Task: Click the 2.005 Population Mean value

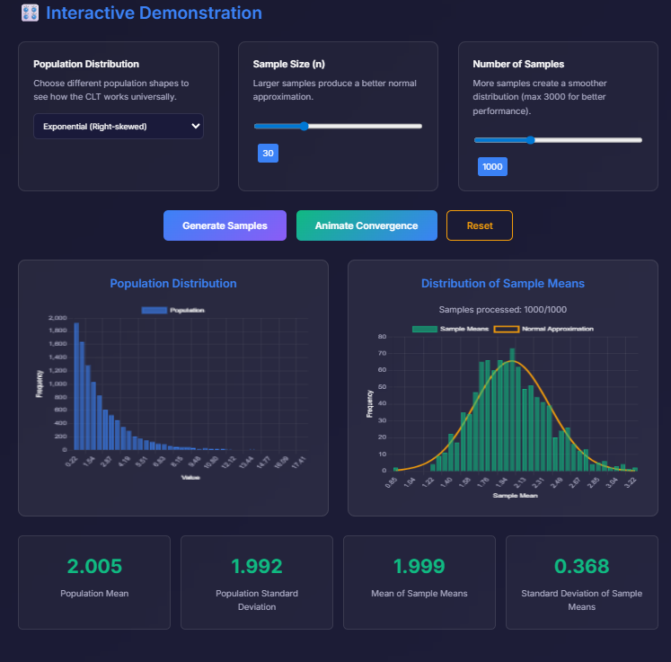Action: (x=94, y=566)
